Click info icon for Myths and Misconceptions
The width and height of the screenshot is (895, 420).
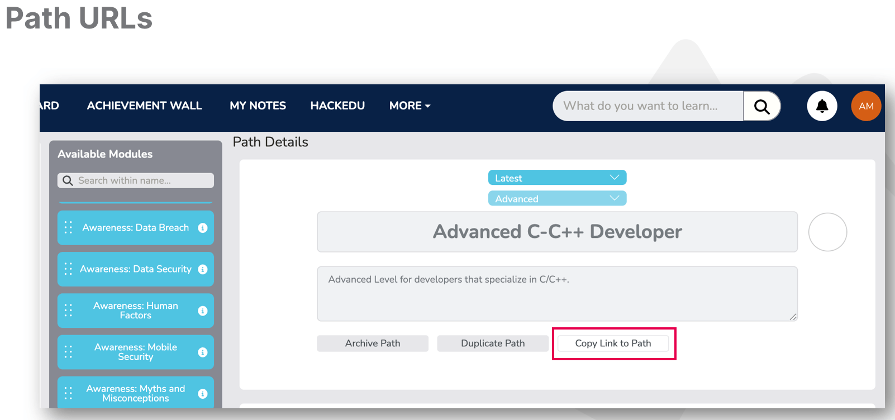[x=203, y=394]
